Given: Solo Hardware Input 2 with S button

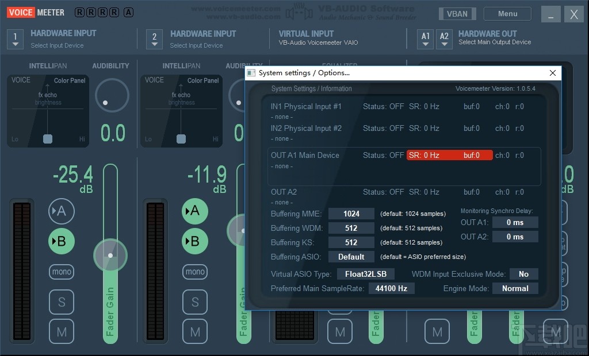Looking at the screenshot, I should coord(195,302).
